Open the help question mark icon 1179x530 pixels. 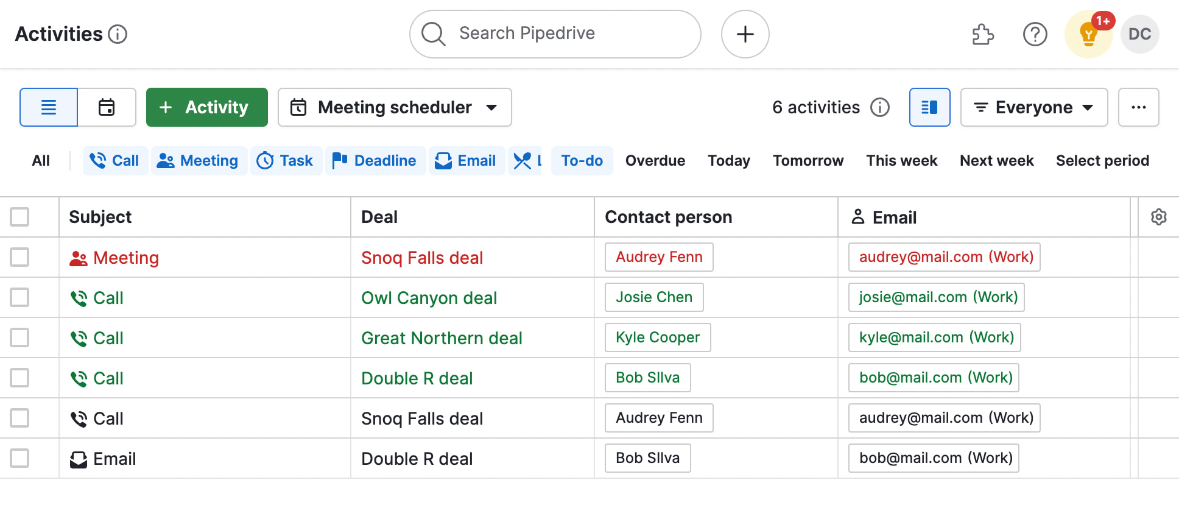point(1035,34)
